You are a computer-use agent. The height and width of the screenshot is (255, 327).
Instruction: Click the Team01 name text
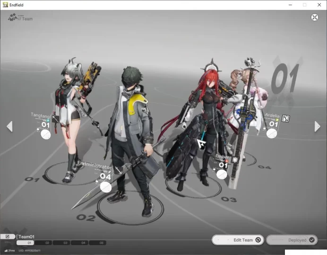tap(26, 237)
